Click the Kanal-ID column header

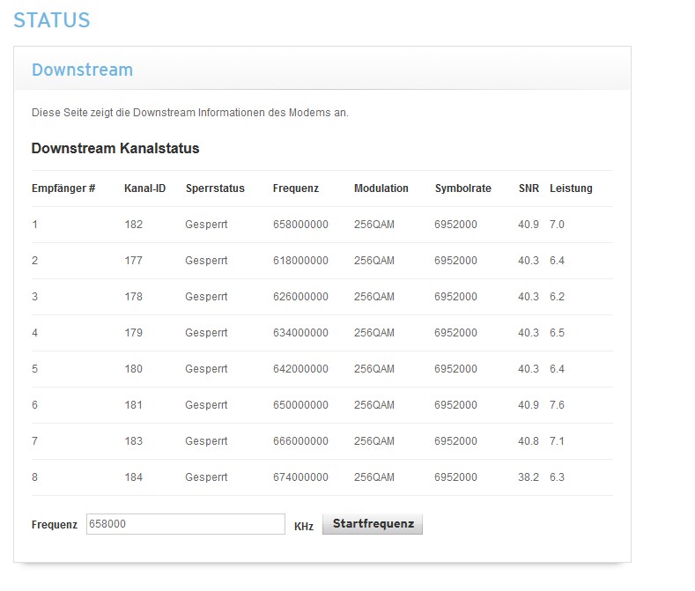(x=144, y=188)
